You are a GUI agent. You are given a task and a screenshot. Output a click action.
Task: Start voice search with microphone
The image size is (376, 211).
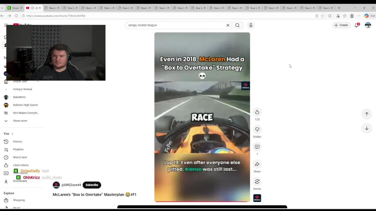pyautogui.click(x=251, y=25)
